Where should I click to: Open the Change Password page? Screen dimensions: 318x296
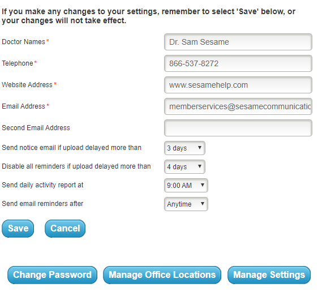click(x=52, y=275)
